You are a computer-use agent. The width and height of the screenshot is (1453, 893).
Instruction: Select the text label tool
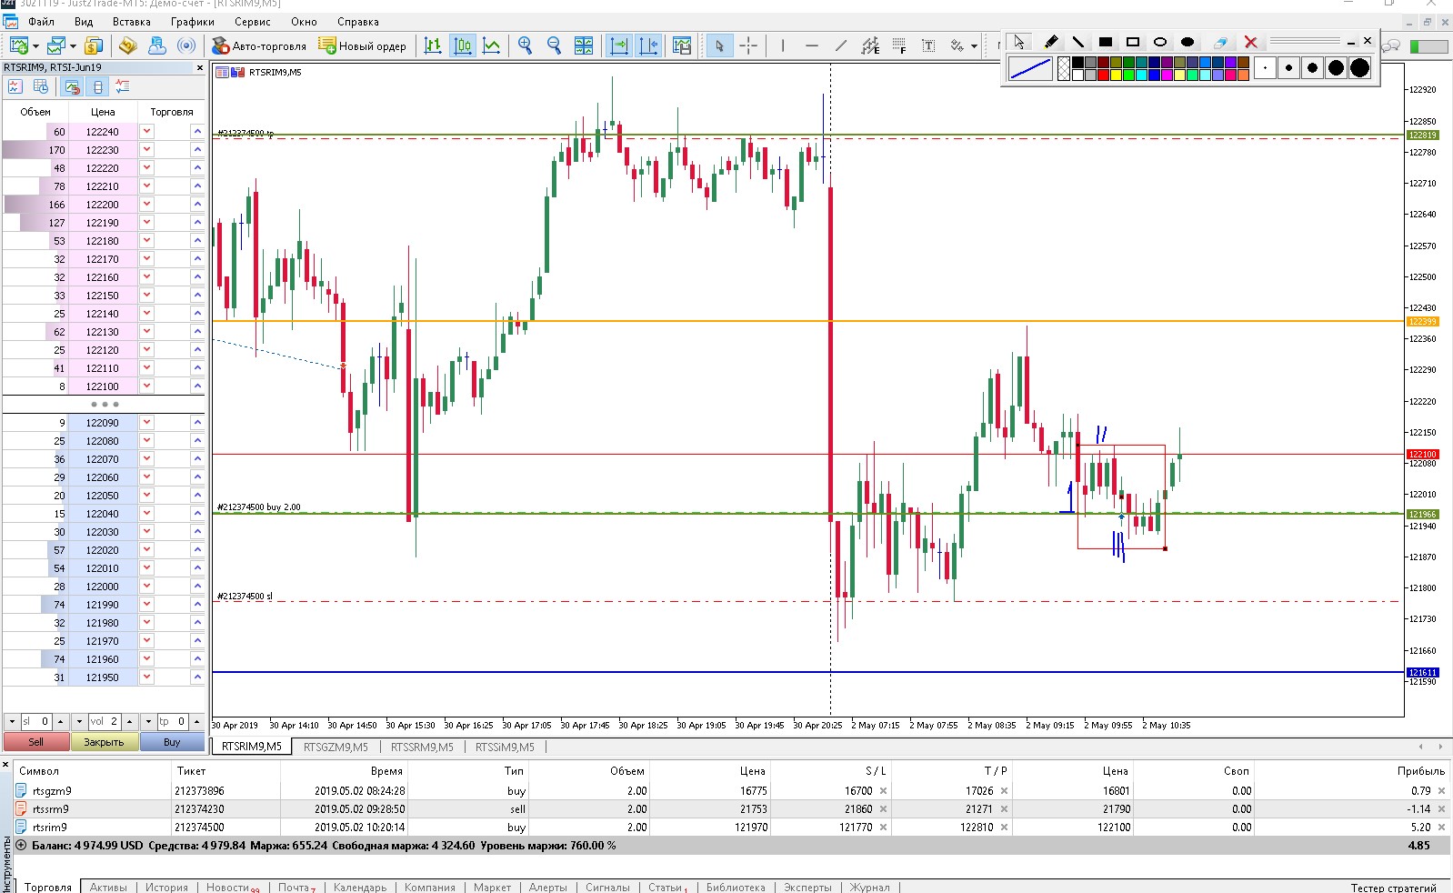point(928,45)
